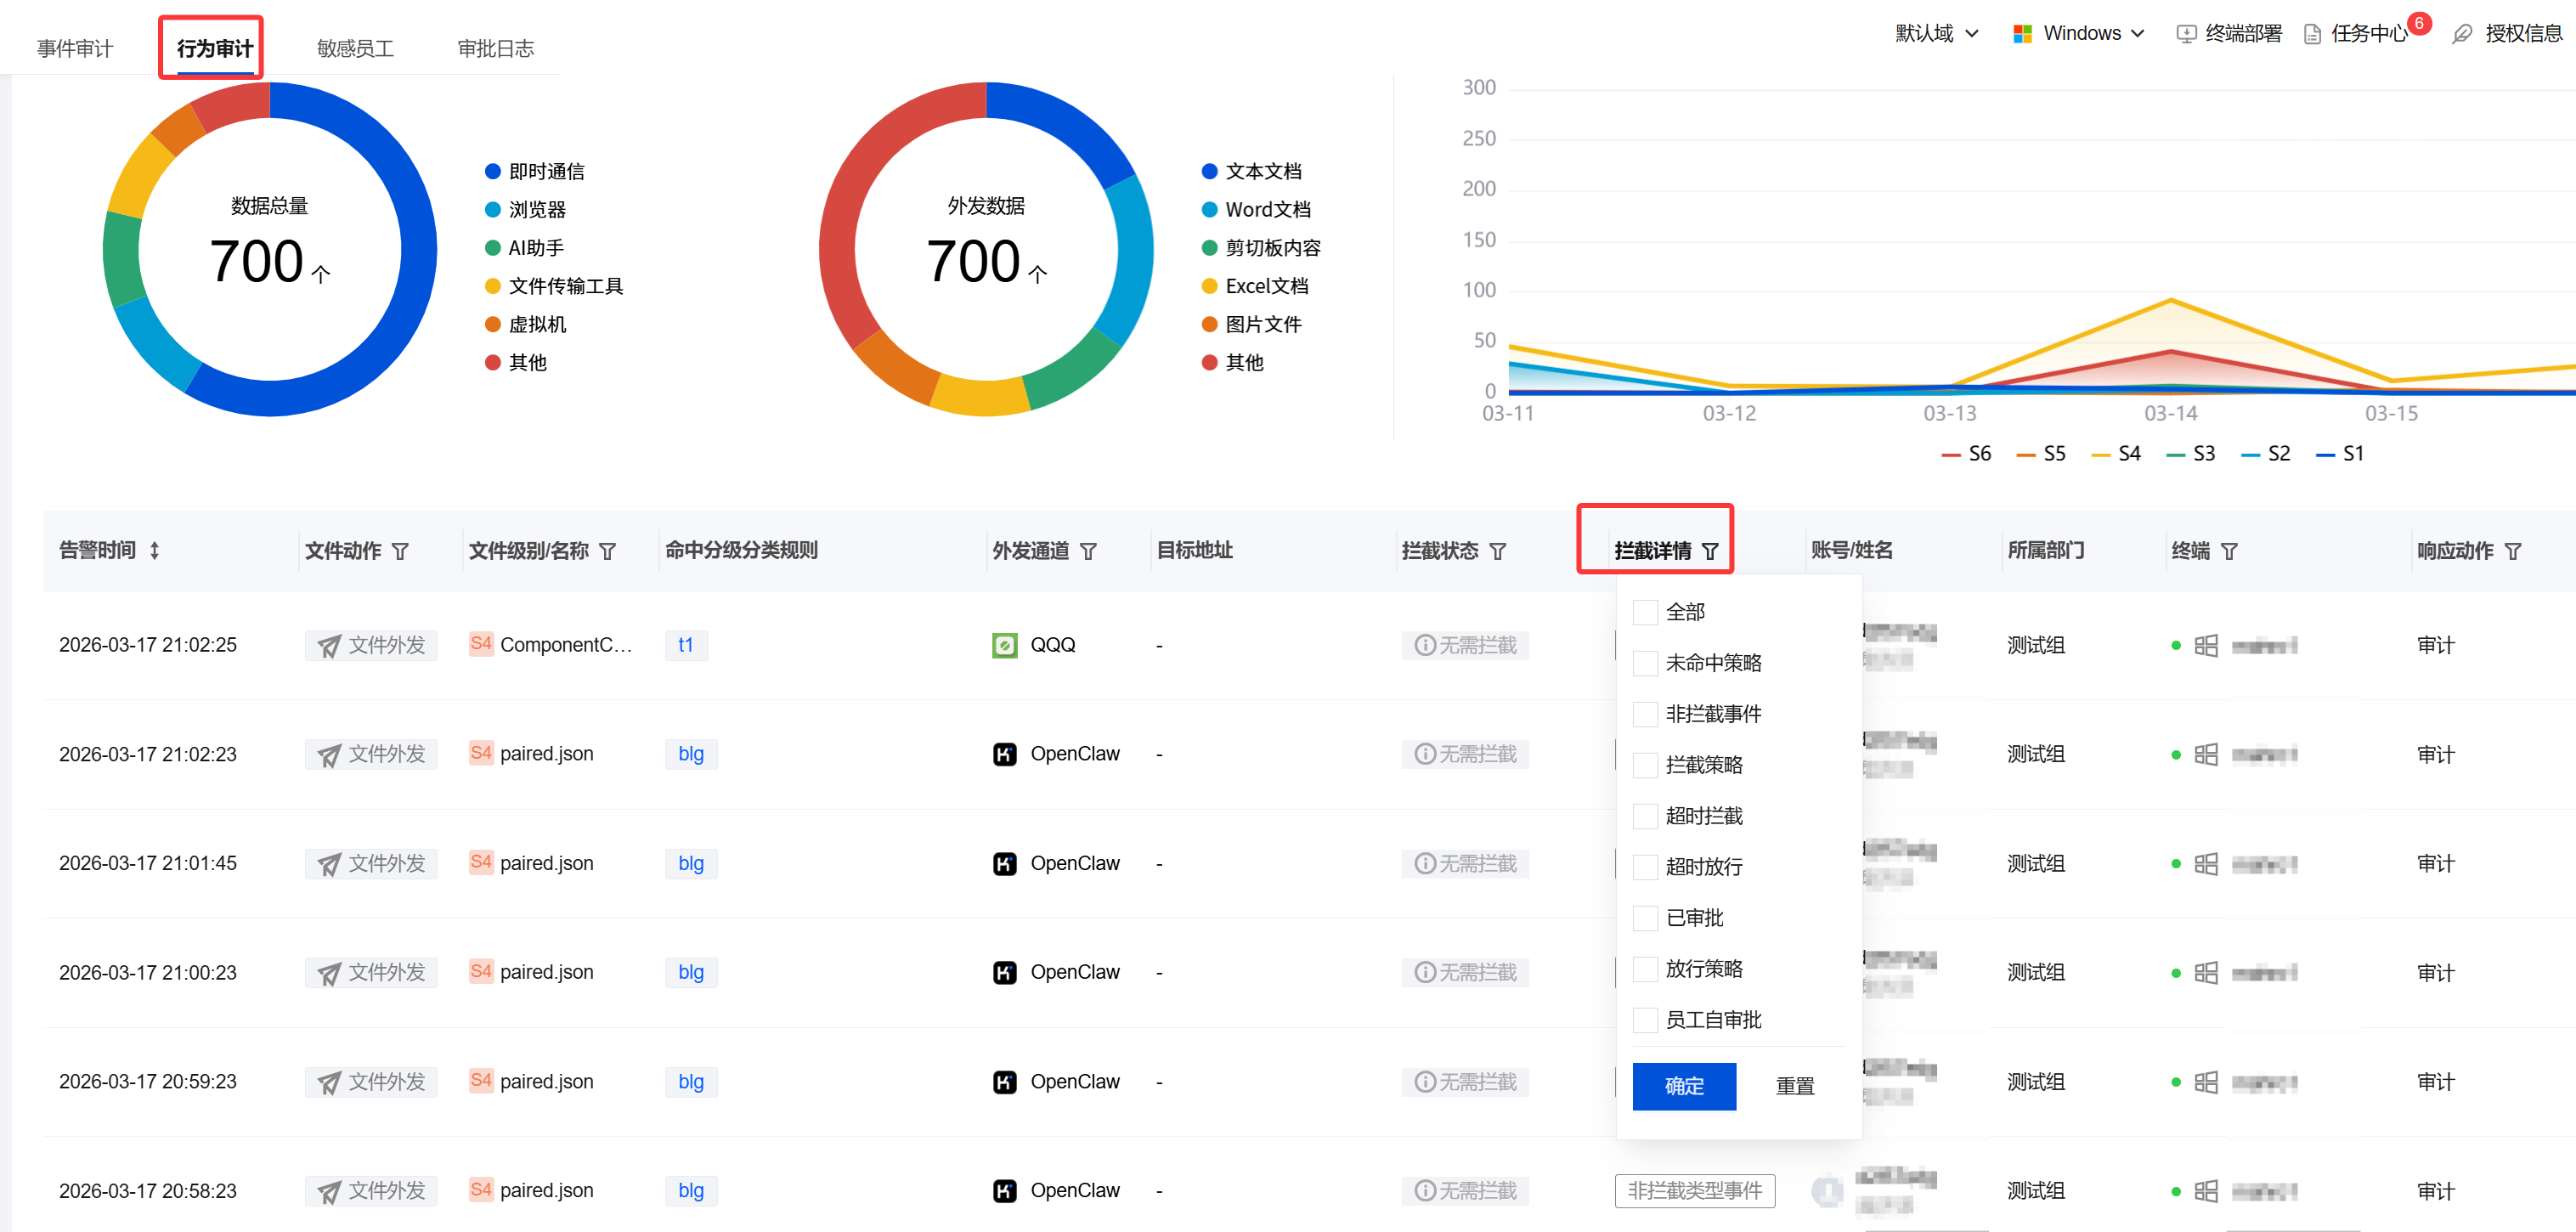The image size is (2576, 1232).
Task: Click the 终端部署 monitor icon
Action: 2186,34
